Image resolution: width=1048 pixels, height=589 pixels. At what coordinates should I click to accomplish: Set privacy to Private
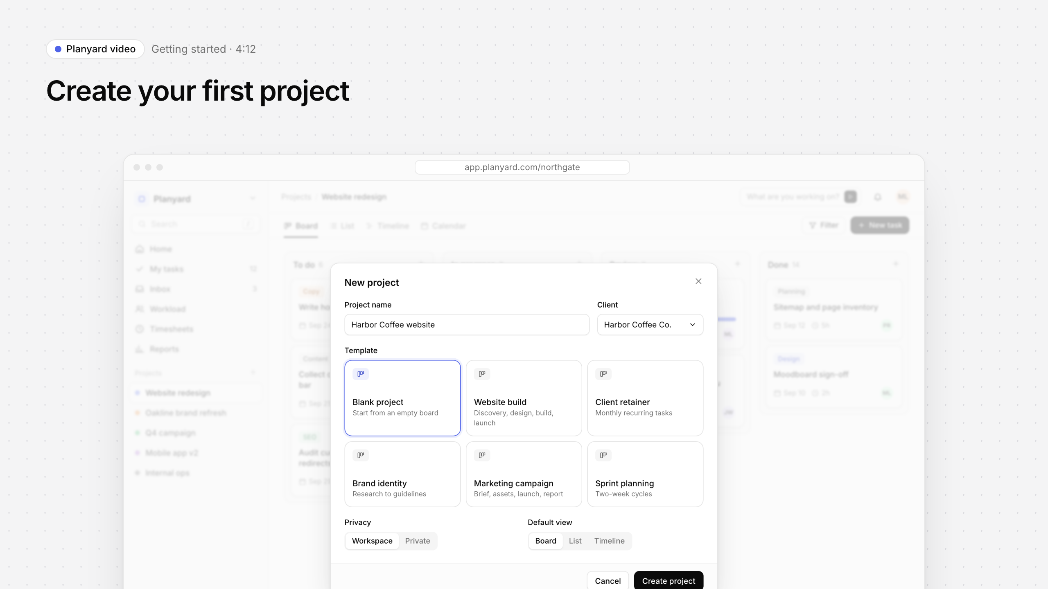tap(418, 541)
